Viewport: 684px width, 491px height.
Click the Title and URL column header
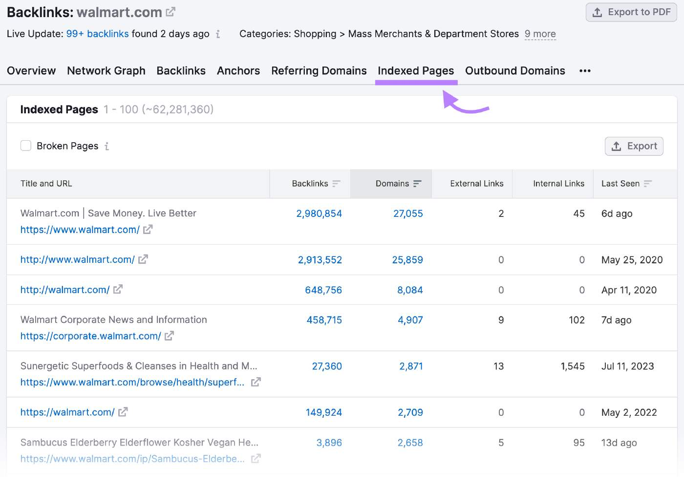pyautogui.click(x=46, y=183)
